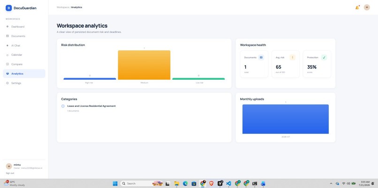Click the Documents card icon in Workspace health

tap(261, 57)
